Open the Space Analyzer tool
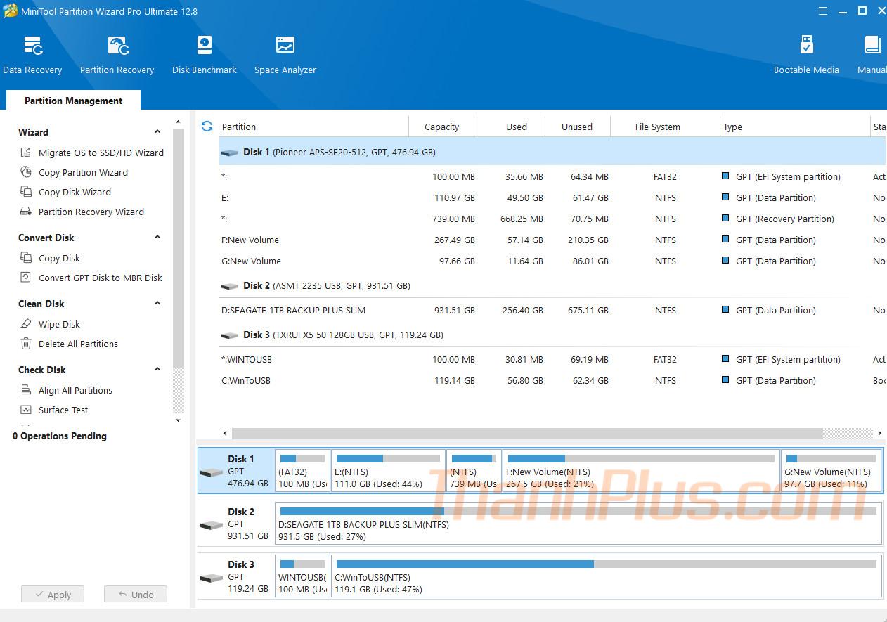Image resolution: width=887 pixels, height=622 pixels. tap(285, 55)
